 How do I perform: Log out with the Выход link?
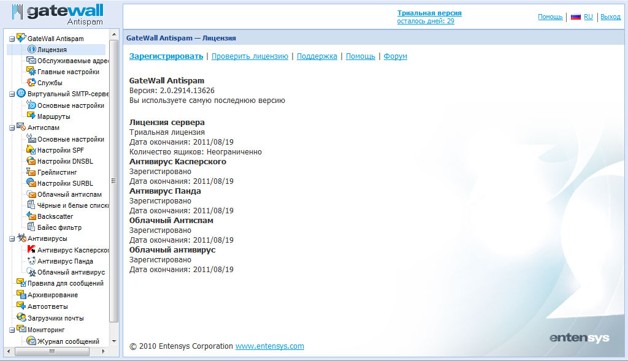[x=610, y=17]
